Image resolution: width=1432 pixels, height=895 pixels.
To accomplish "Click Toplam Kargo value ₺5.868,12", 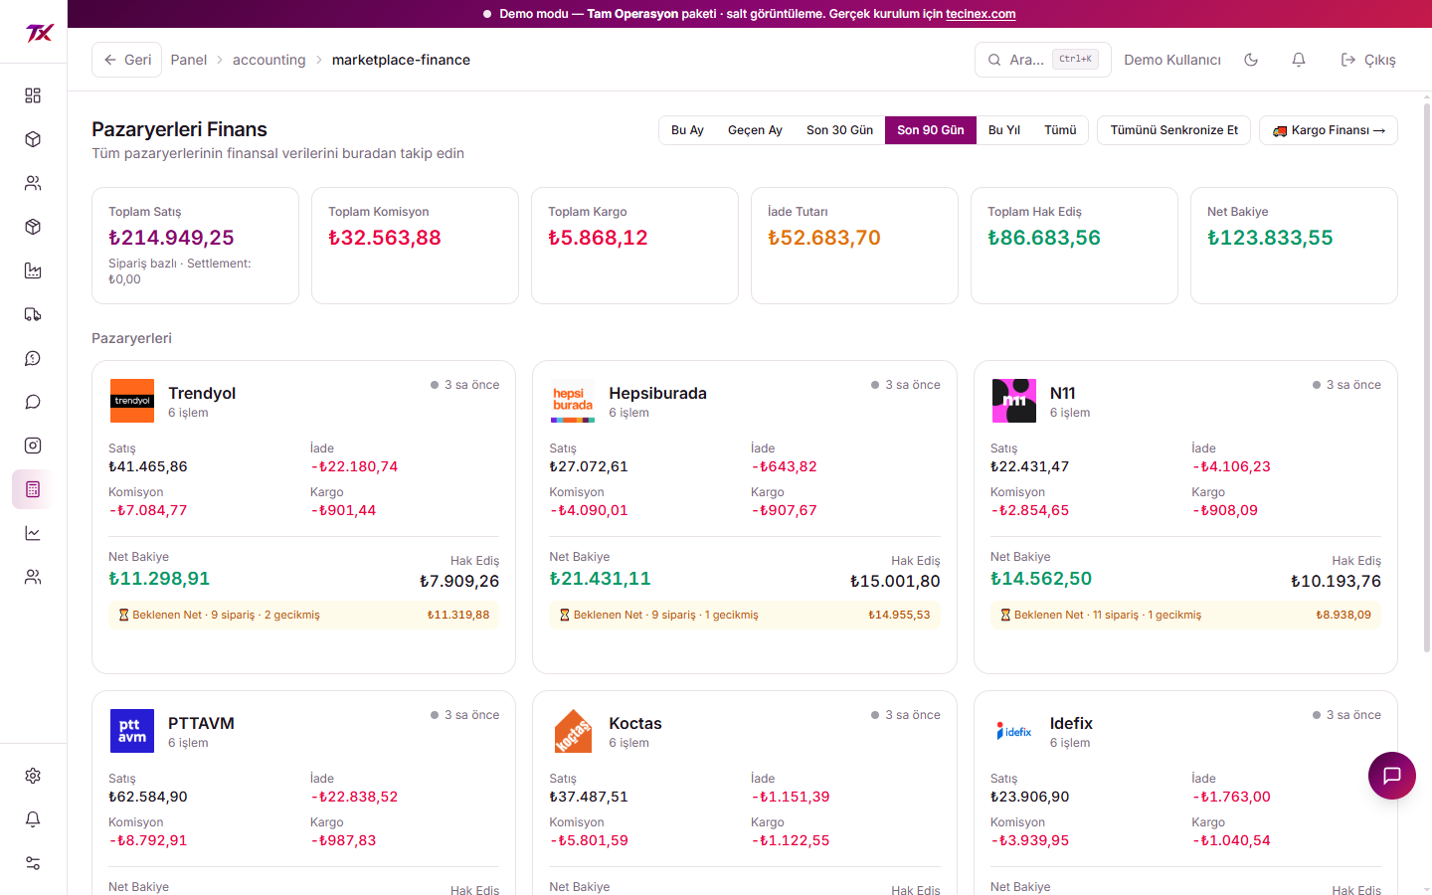I will (598, 238).
